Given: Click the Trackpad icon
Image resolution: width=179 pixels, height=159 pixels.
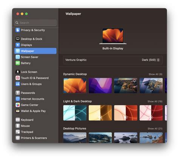Looking at the screenshot, I should click(18, 132).
